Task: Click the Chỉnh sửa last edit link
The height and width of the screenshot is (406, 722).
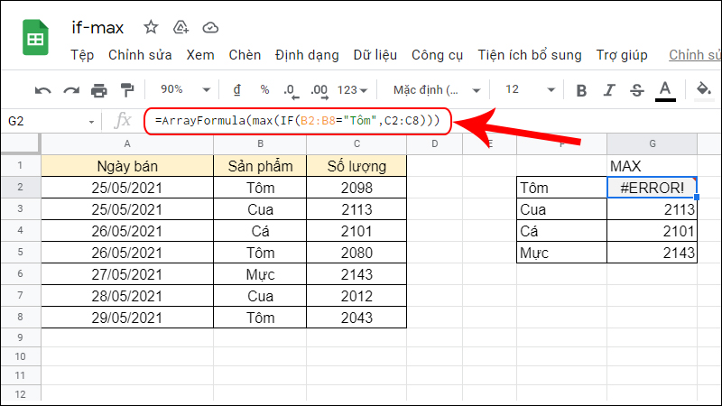Action: coord(694,55)
